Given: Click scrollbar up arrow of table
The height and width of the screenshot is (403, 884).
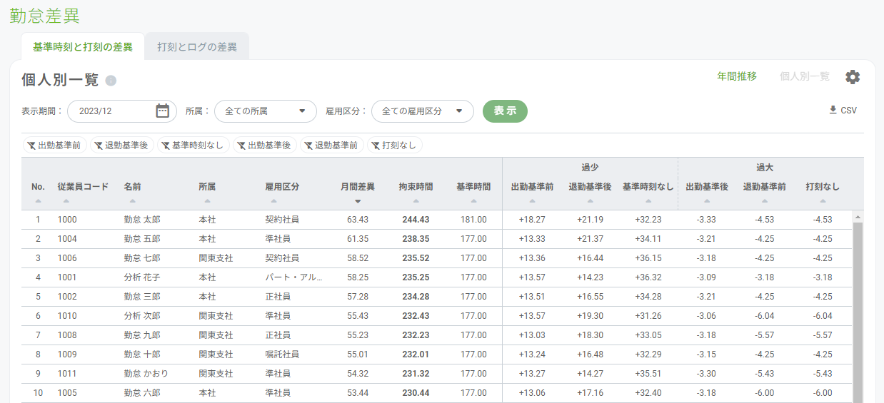Looking at the screenshot, I should [858, 216].
